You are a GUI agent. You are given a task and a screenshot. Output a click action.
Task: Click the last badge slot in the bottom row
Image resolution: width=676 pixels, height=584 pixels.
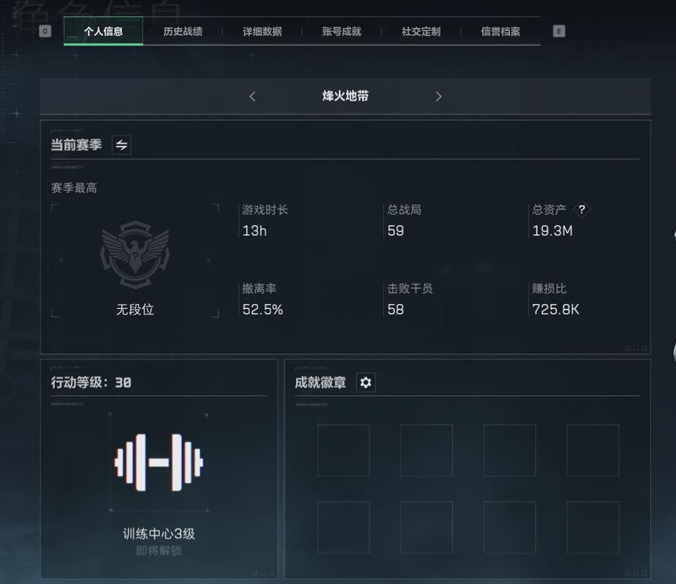tap(593, 527)
